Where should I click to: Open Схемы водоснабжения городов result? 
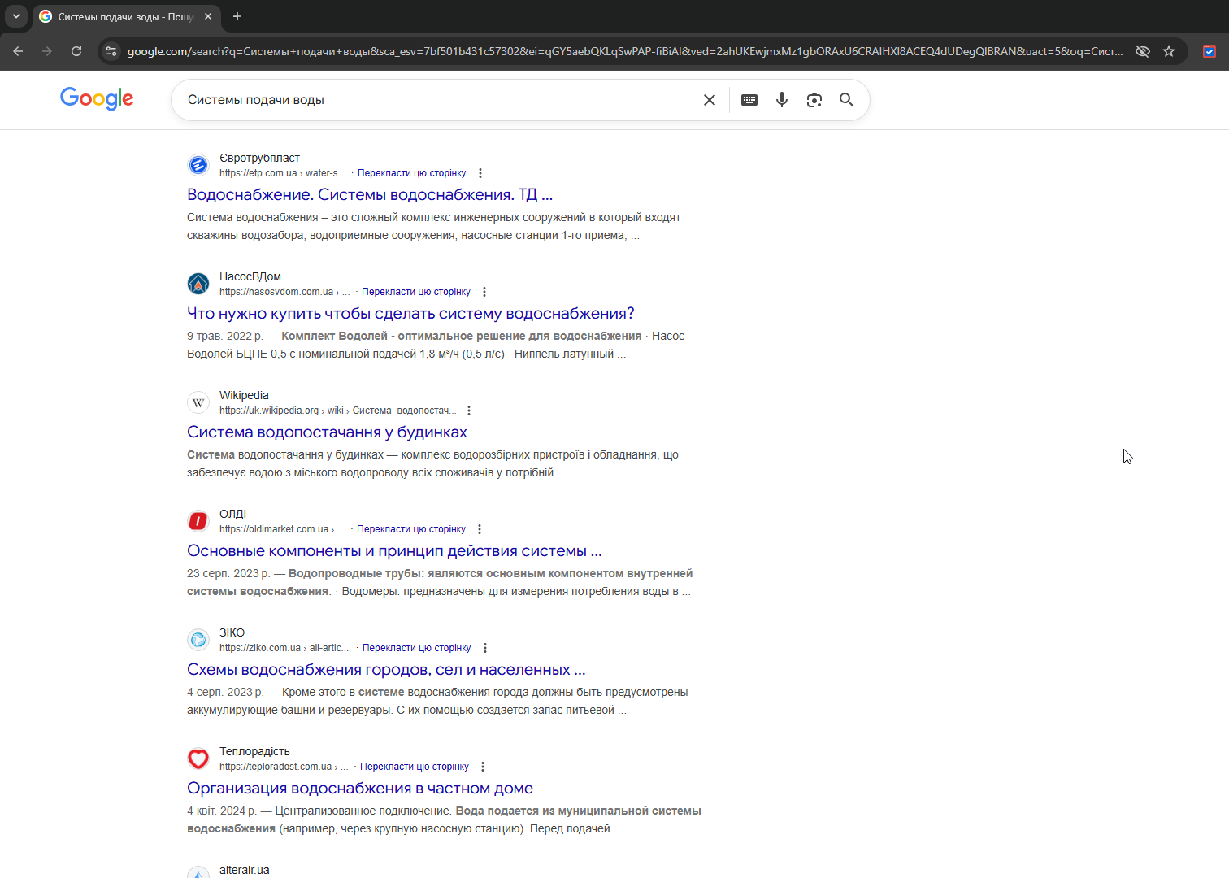(x=386, y=670)
